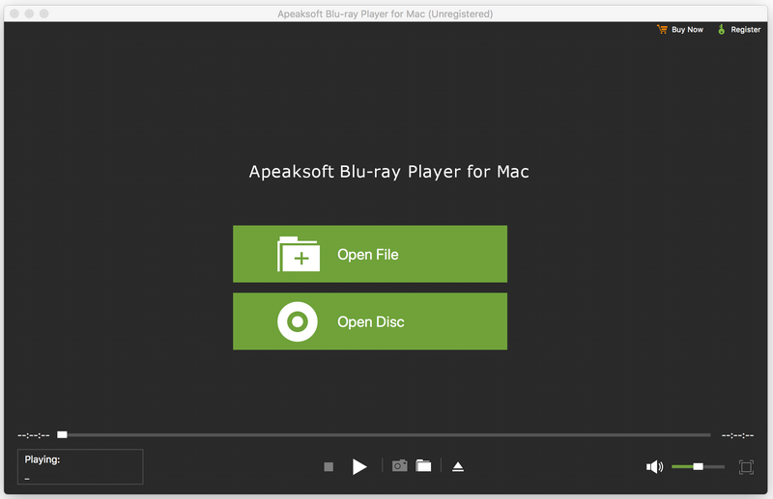Click the window zoom button
This screenshot has height=499, width=773.
(x=43, y=14)
